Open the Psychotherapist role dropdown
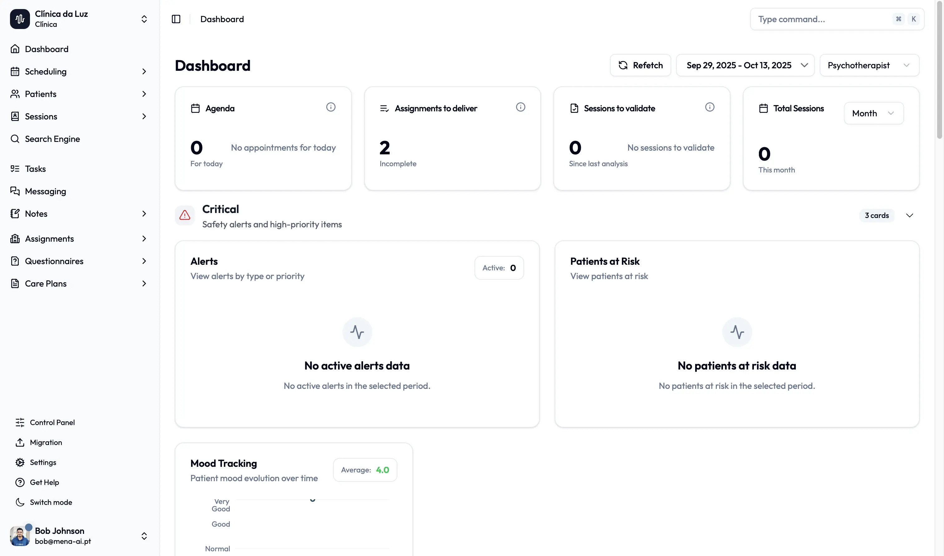 pos(869,65)
